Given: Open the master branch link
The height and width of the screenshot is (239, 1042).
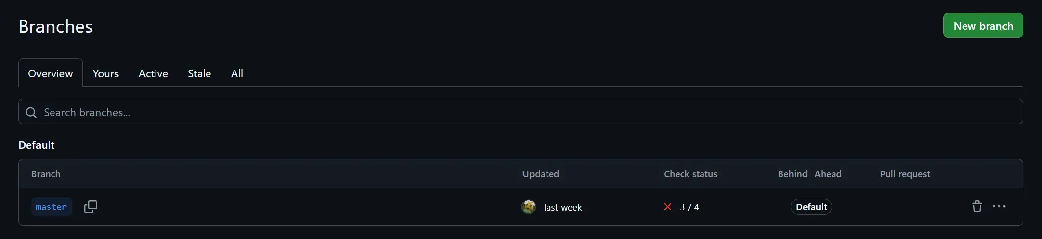Looking at the screenshot, I should (x=51, y=207).
